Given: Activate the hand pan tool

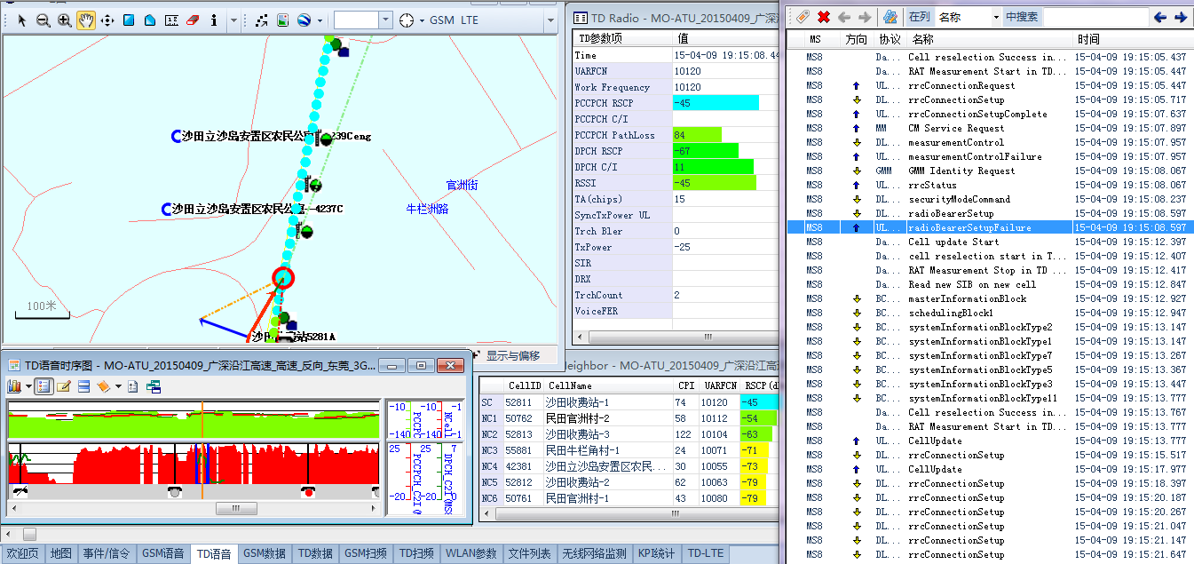Looking at the screenshot, I should (85, 20).
